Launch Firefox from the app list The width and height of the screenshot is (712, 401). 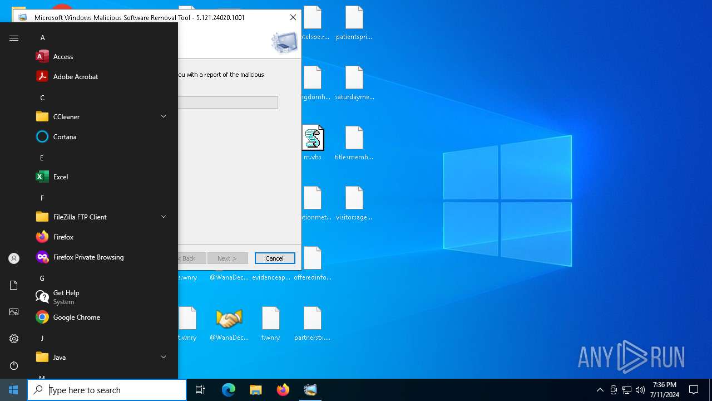102,237
